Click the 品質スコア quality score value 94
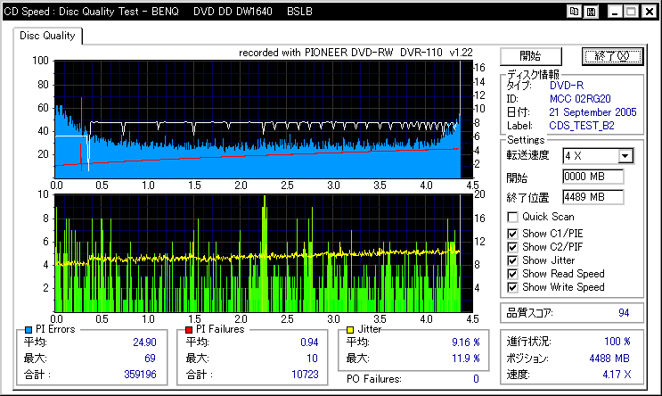 624,313
